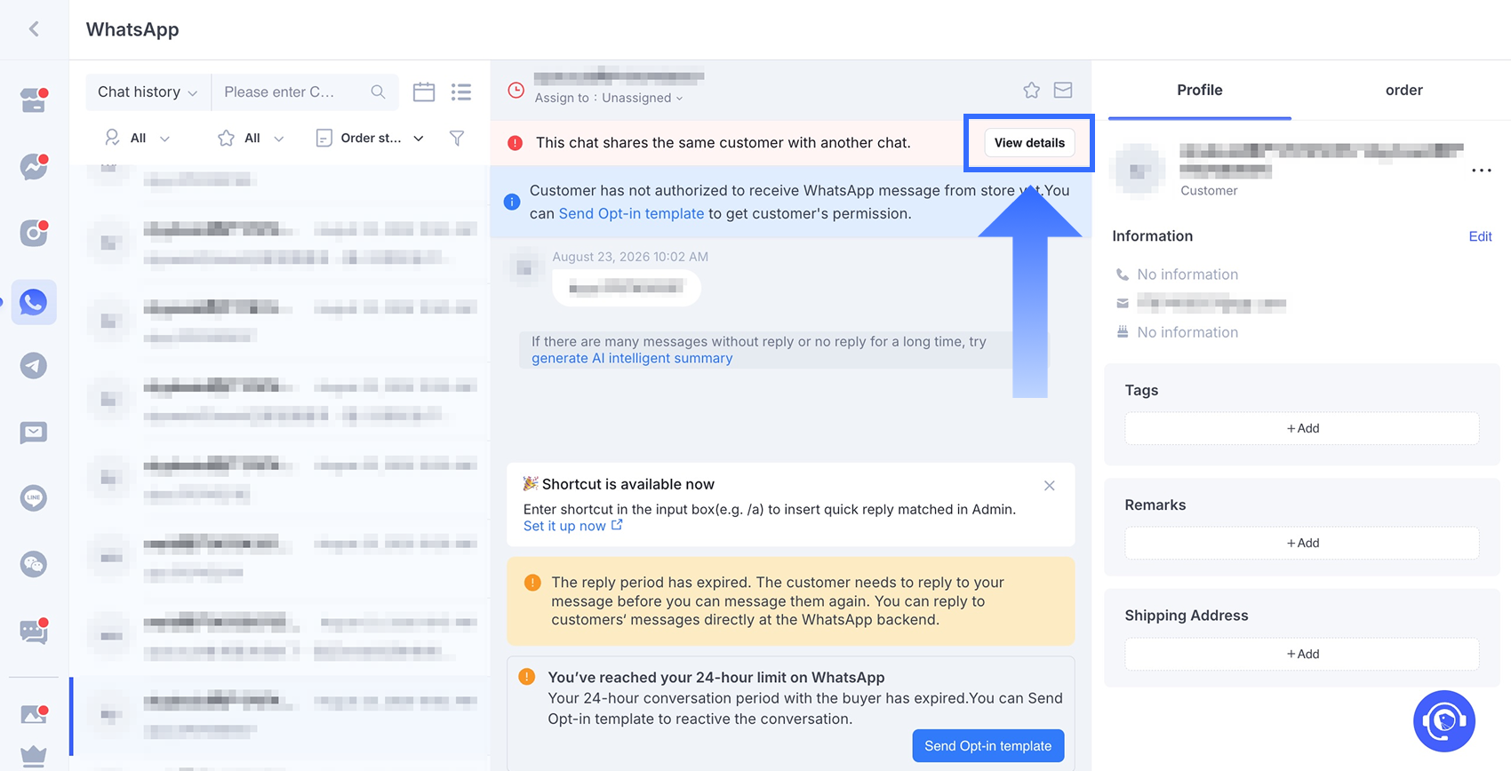
Task: Add a note under Remarks
Action: click(1302, 543)
